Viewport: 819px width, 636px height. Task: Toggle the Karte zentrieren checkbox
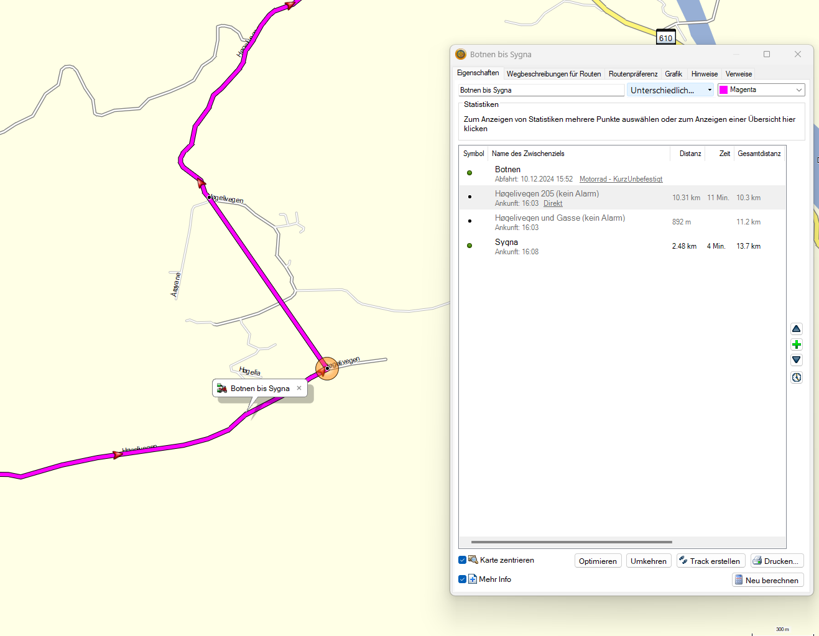463,560
